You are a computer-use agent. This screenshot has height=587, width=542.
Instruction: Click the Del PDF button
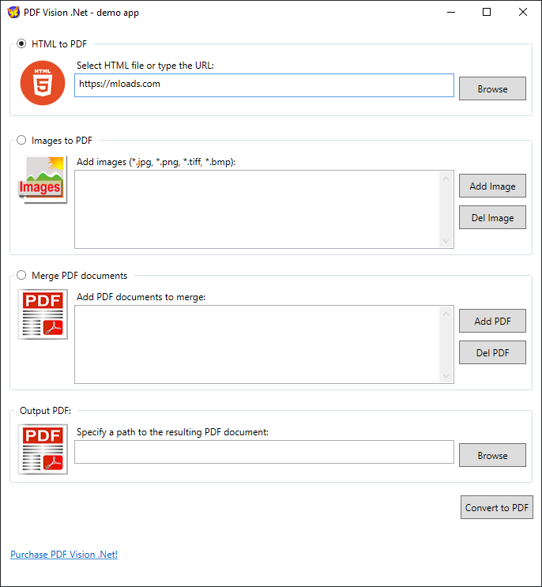pyautogui.click(x=492, y=353)
